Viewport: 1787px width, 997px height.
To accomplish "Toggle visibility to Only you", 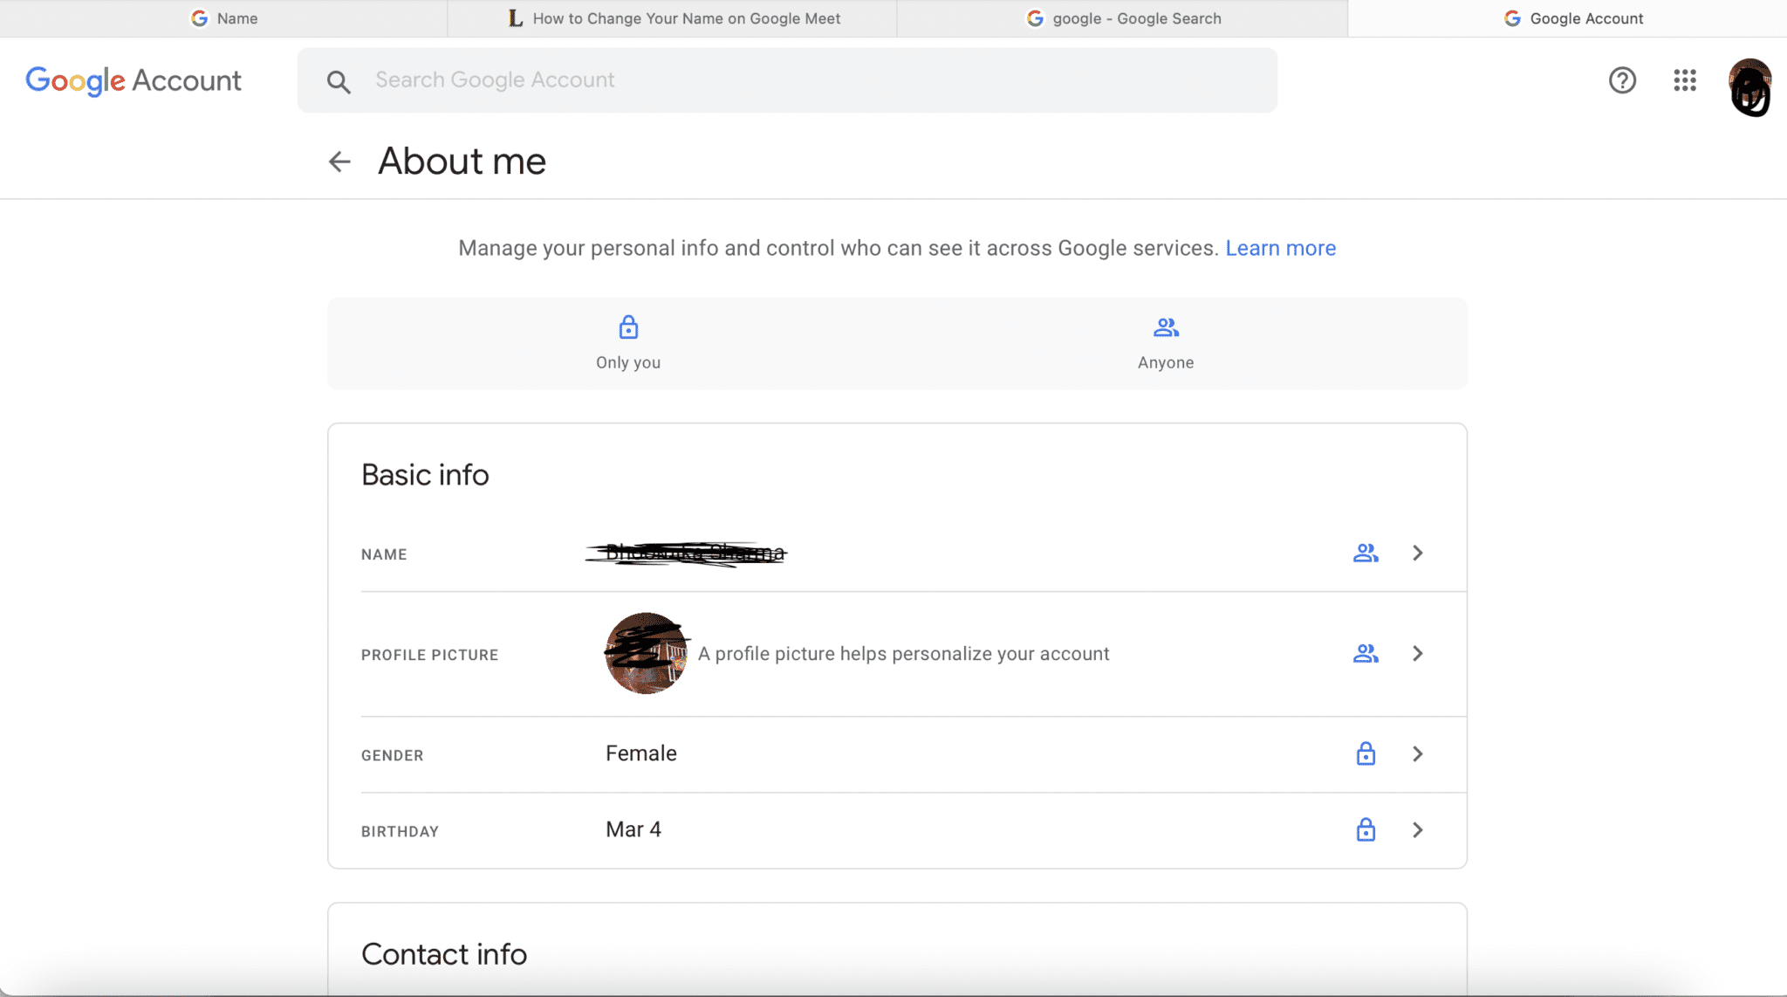I will 628,341.
